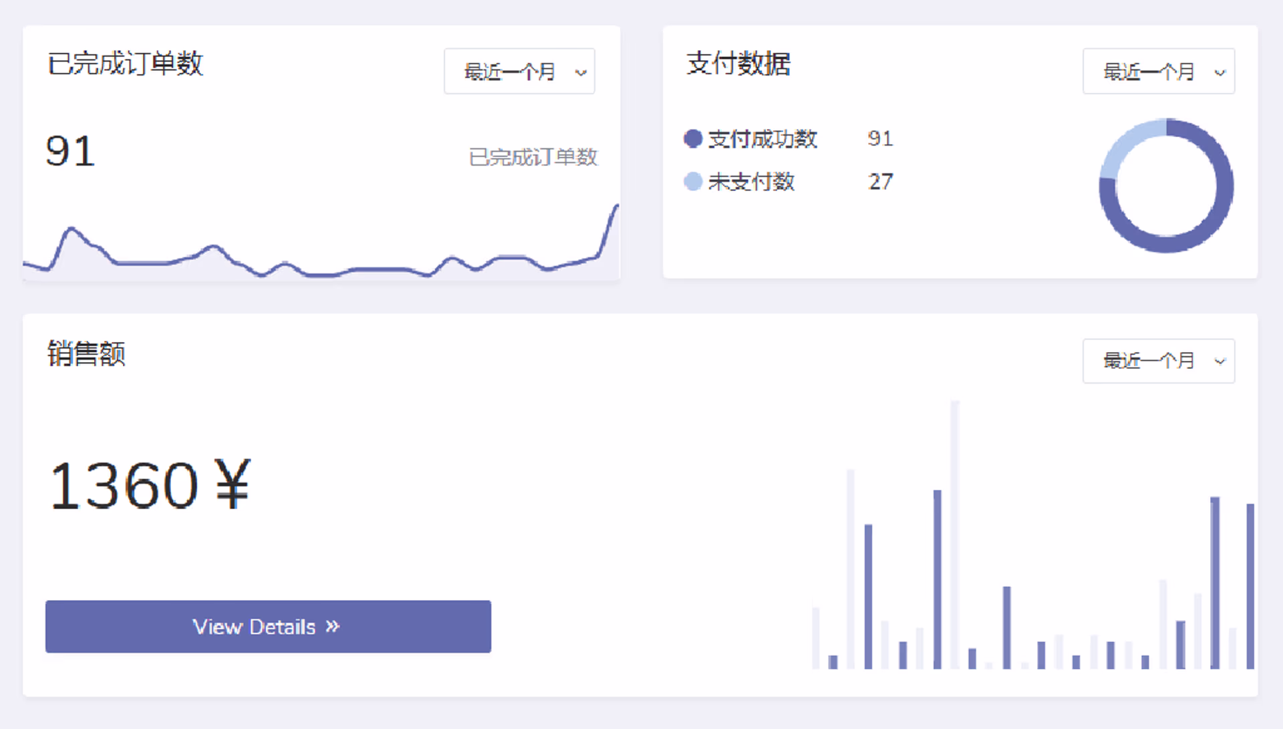Click the 1360 ¥ sales total

[x=150, y=485]
